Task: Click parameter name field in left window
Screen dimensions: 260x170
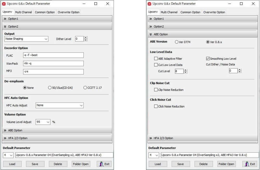Action: click(64, 155)
